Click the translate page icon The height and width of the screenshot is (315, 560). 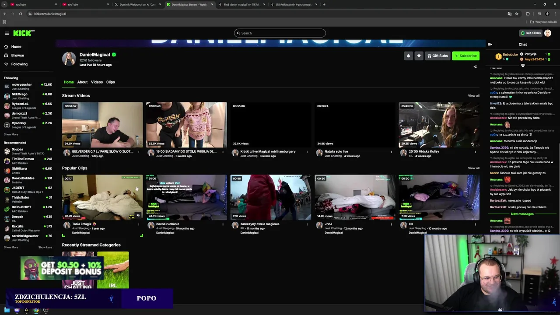[509, 14]
